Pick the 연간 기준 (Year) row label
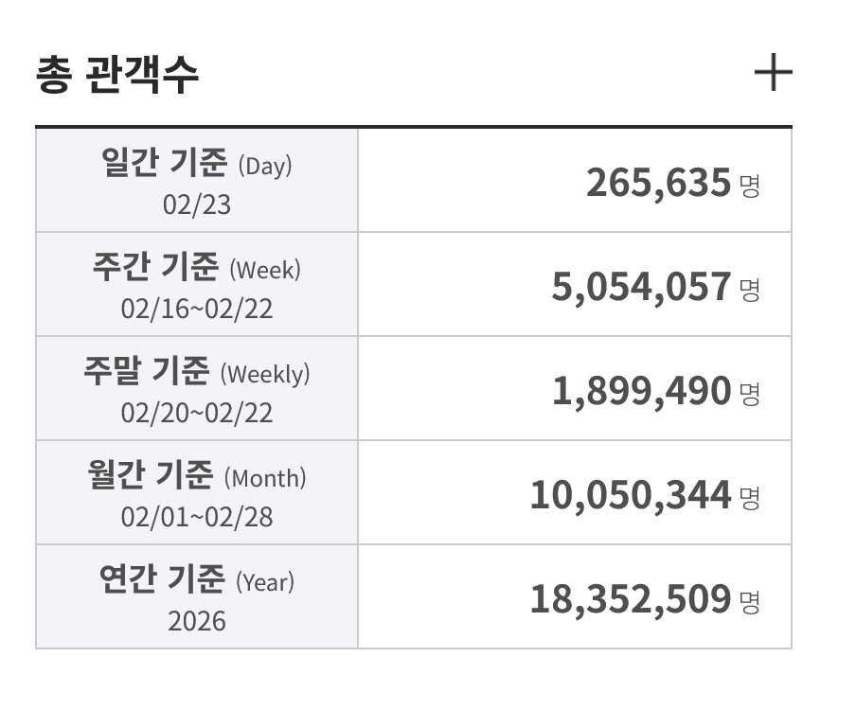 click(196, 579)
